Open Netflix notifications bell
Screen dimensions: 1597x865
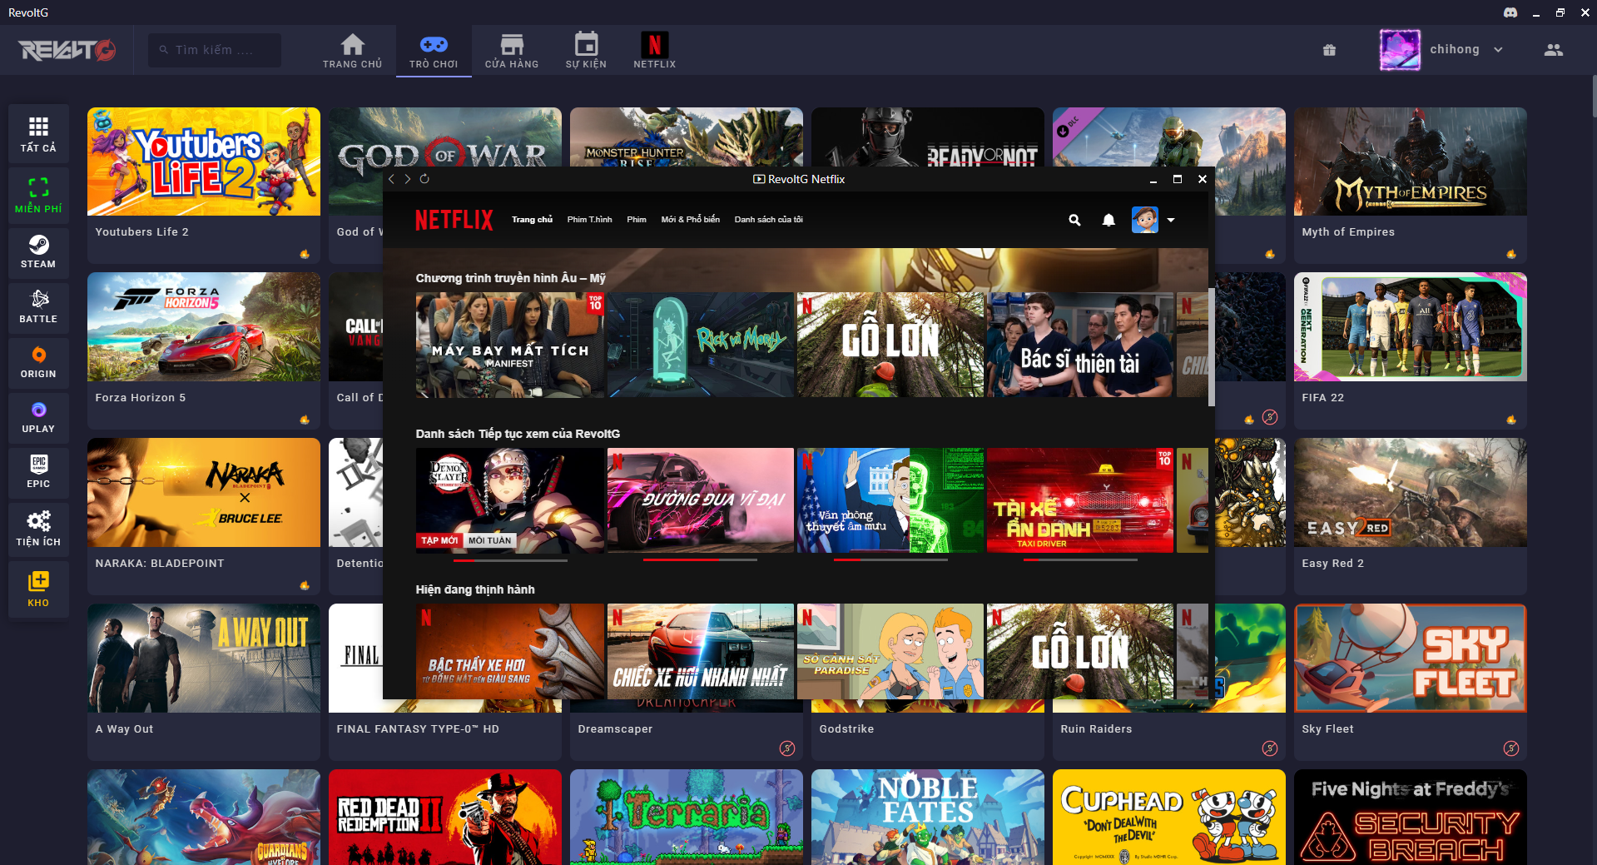point(1108,220)
